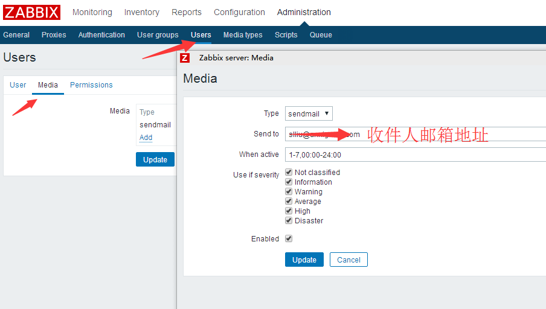Go to Media types submenu
The width and height of the screenshot is (546, 309).
(x=243, y=35)
